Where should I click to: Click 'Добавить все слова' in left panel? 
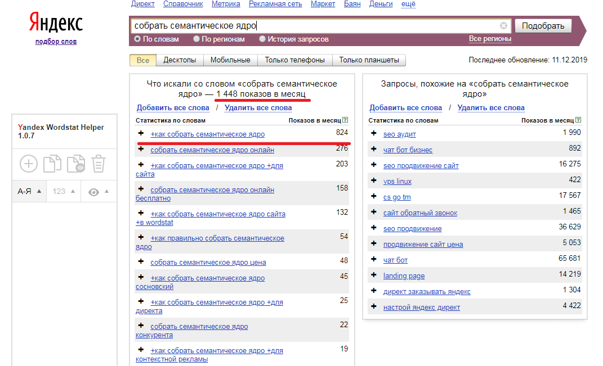tap(173, 108)
